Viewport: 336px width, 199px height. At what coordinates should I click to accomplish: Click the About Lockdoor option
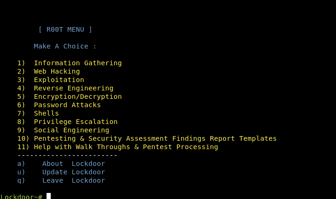click(74, 164)
